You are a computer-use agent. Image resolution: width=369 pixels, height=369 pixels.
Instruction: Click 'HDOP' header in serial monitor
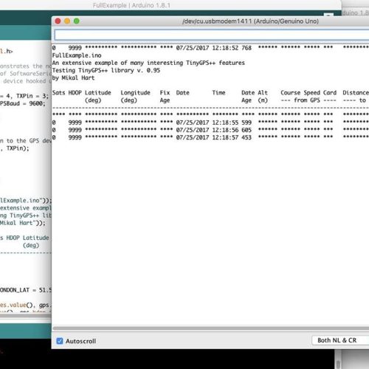pyautogui.click(x=75, y=93)
